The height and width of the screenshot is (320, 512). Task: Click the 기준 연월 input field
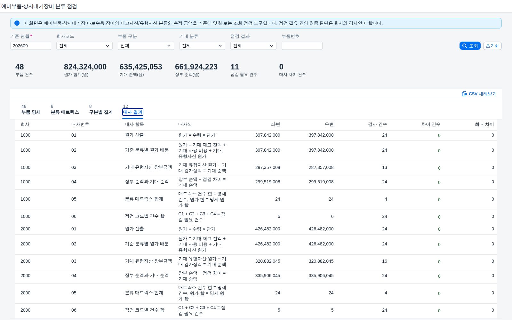pos(31,46)
